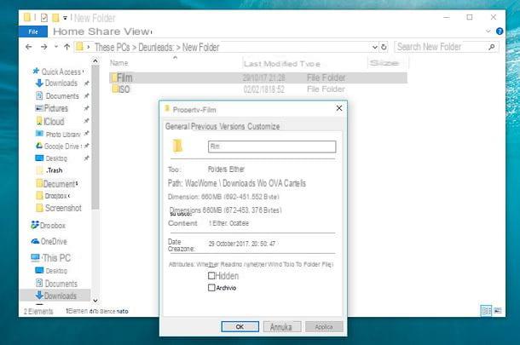Confirm properties with OK
The width and height of the screenshot is (520, 345).
pyautogui.click(x=240, y=327)
